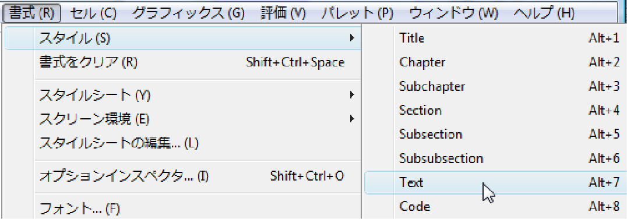Apply the Subchapter style

click(x=495, y=86)
